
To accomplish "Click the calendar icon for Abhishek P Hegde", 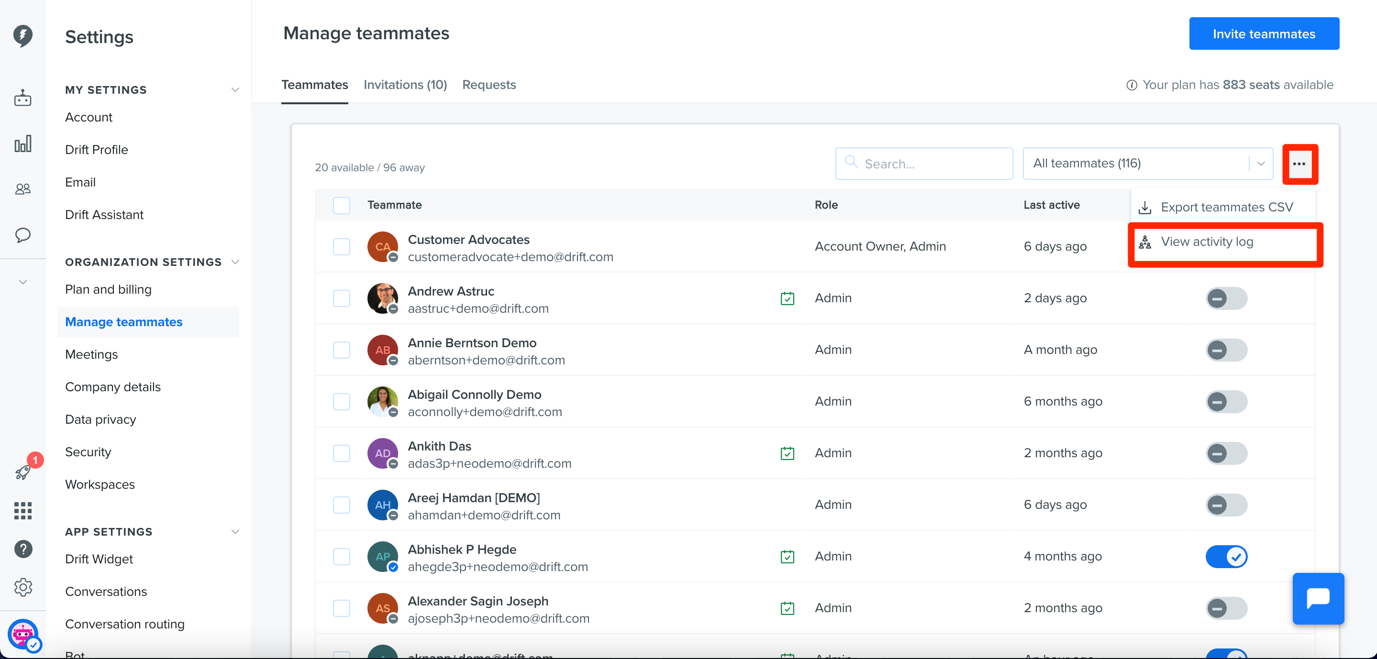I will tap(787, 556).
